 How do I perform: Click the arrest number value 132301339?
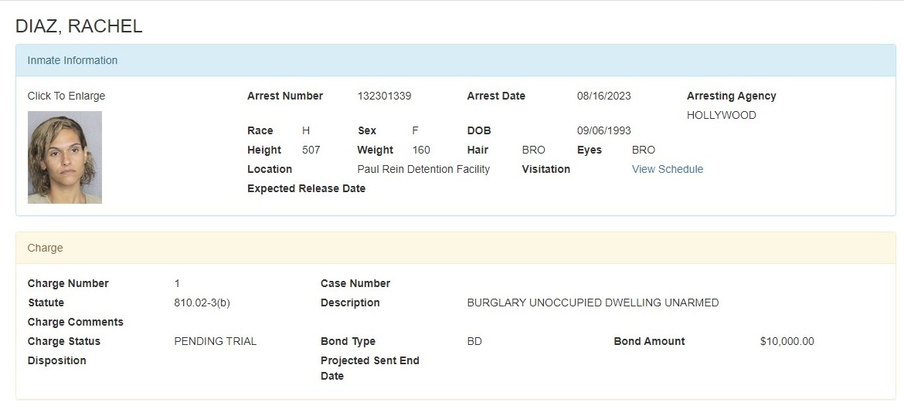(x=384, y=96)
